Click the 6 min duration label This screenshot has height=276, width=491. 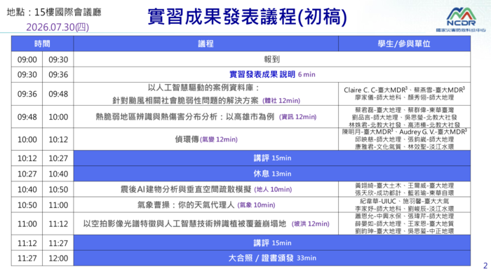coord(307,75)
